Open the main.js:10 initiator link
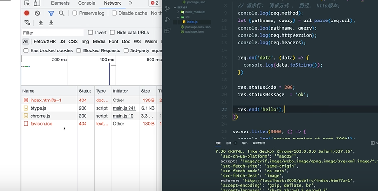The image size is (378, 191). [x=123, y=116]
